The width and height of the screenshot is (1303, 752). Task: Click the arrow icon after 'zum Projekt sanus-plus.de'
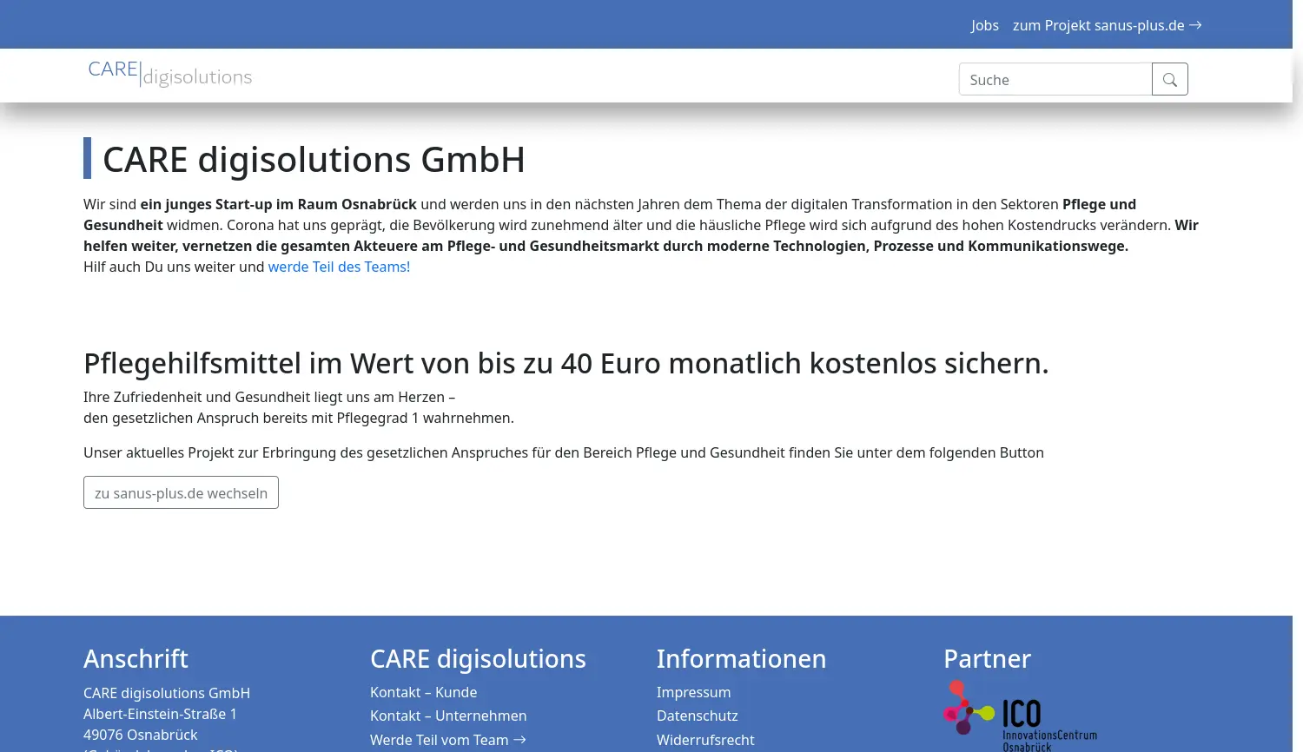[1196, 25]
